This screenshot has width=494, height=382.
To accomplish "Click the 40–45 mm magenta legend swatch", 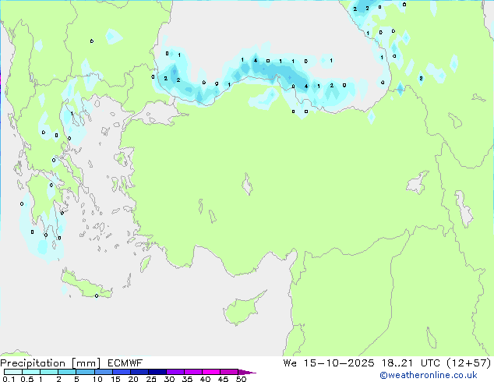I will [211, 372].
